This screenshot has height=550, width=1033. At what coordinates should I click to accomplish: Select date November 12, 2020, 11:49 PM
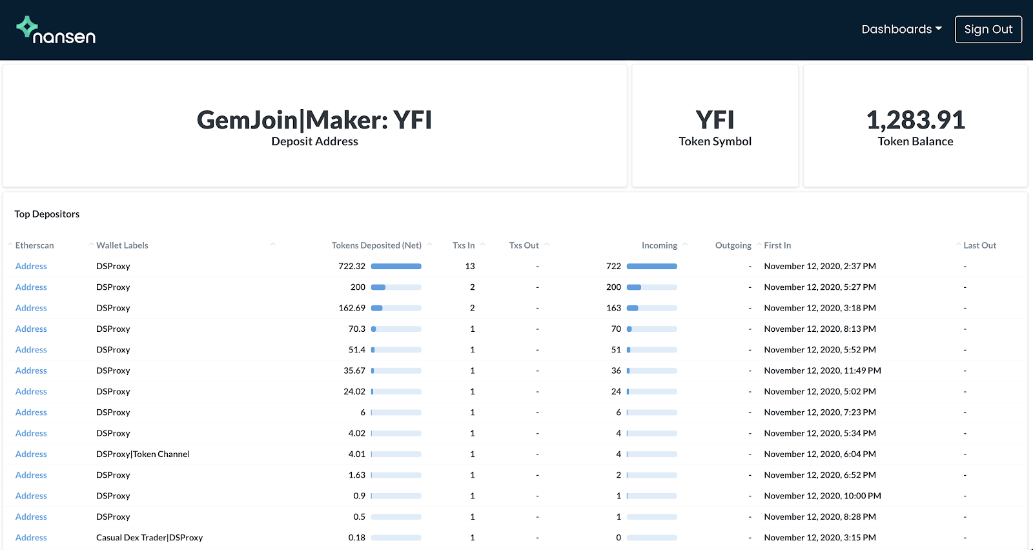(x=823, y=371)
